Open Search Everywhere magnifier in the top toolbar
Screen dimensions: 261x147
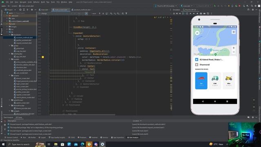pyautogui.click(x=252, y=6)
